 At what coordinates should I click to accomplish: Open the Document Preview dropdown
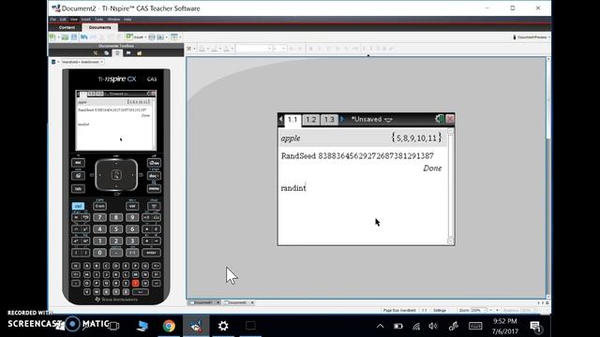[532, 37]
